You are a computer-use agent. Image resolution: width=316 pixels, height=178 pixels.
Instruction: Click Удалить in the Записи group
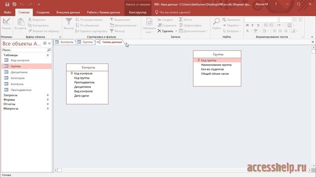pyautogui.click(x=165, y=31)
